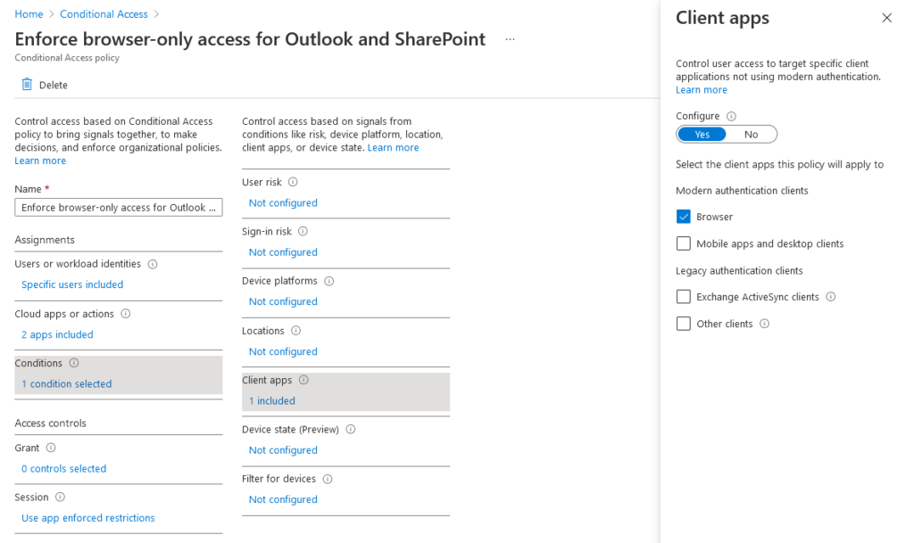The image size is (914, 543).
Task: Click info icon next to Client apps condition
Action: pyautogui.click(x=303, y=380)
